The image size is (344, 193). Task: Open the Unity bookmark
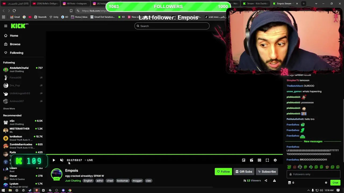pyautogui.click(x=54, y=17)
